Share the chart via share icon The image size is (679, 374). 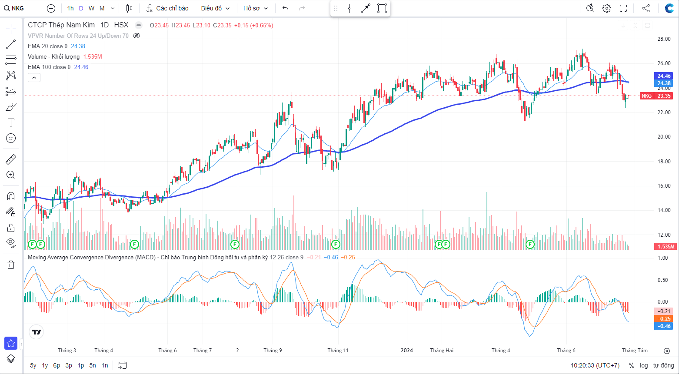coord(646,8)
